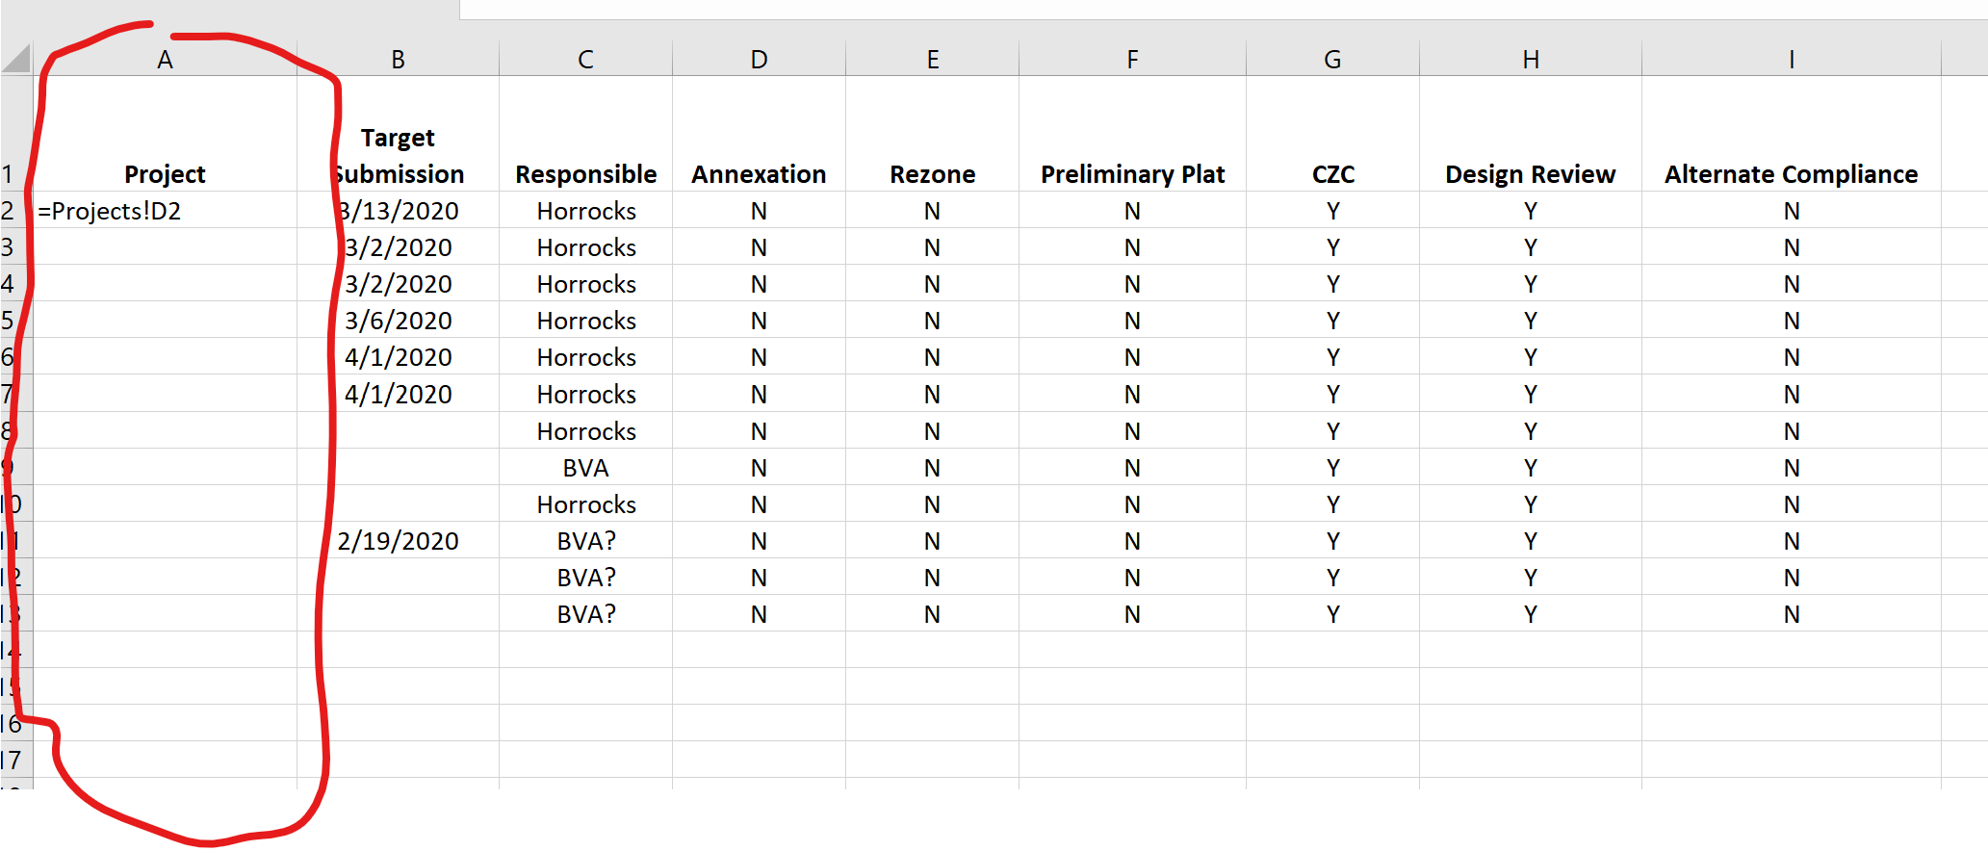This screenshot has height=851, width=1988.
Task: Select the 3/6/2020 date cell
Action: 398,320
